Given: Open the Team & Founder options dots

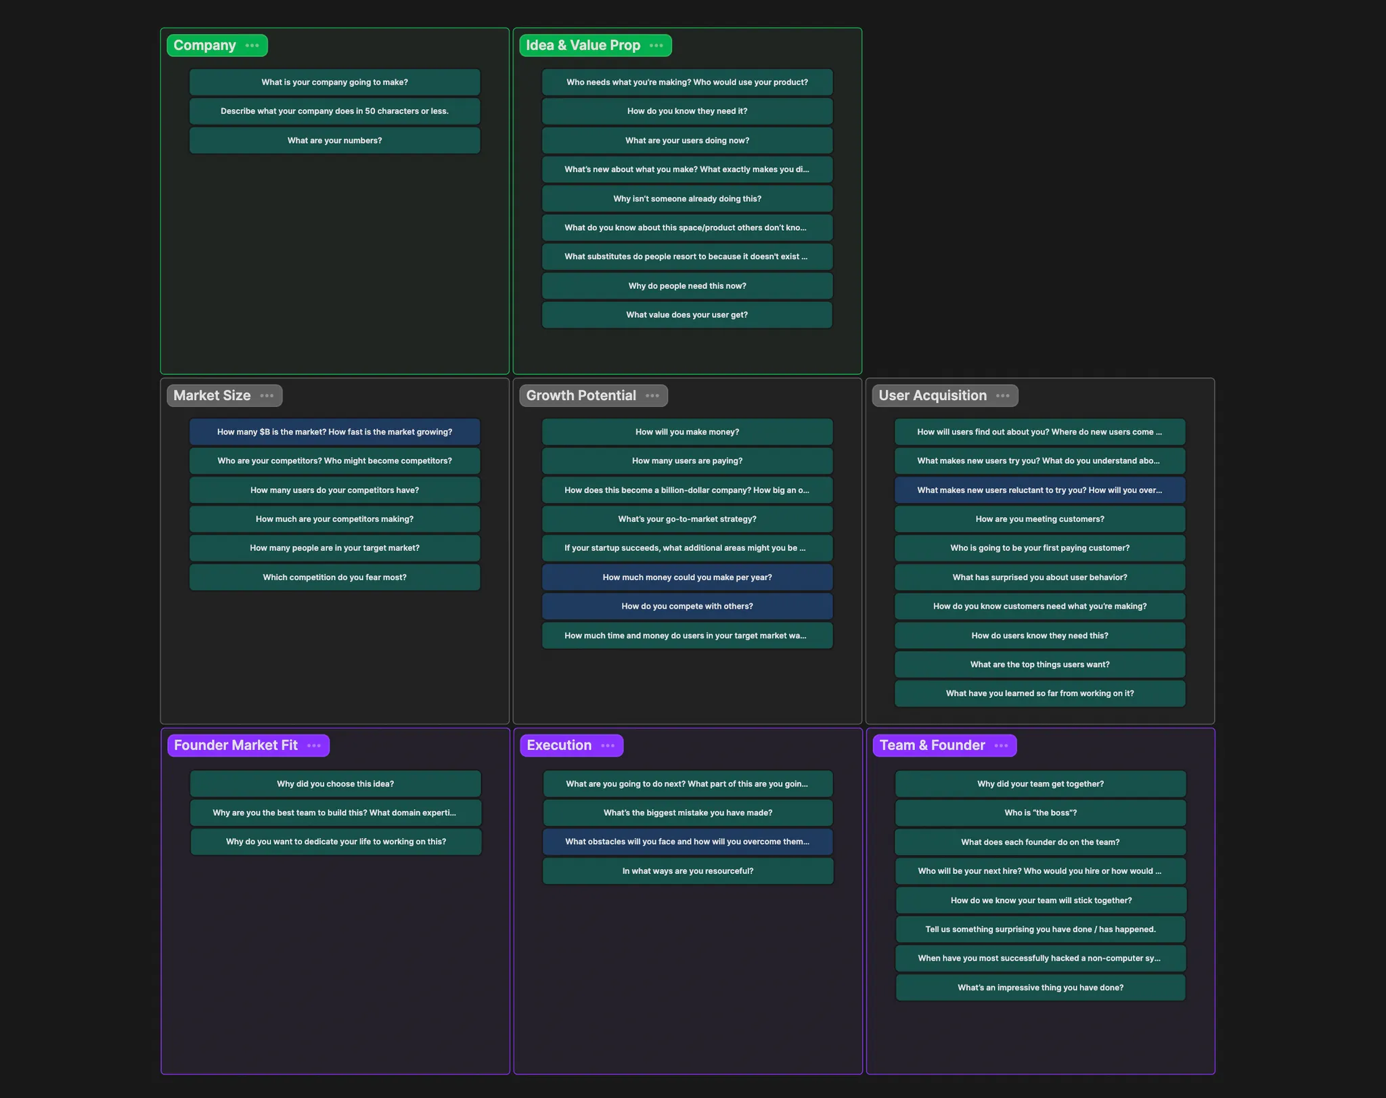Looking at the screenshot, I should point(1001,745).
